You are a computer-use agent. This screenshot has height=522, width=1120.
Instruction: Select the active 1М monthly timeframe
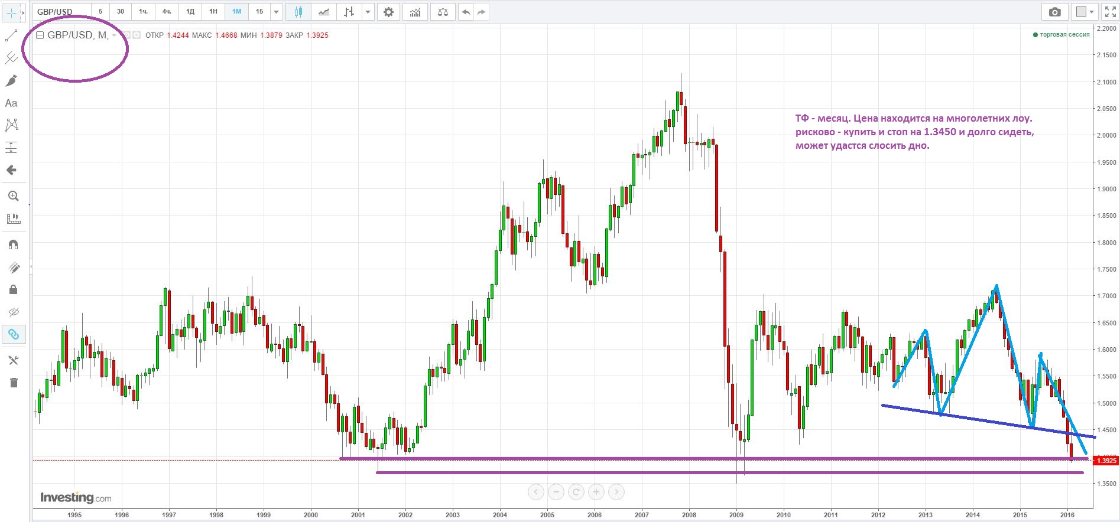(x=236, y=12)
